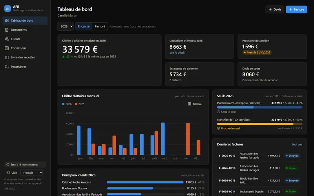Screen dimensions: 314x196
Task: Click the sun icon for light theme
Action: (8, 172)
